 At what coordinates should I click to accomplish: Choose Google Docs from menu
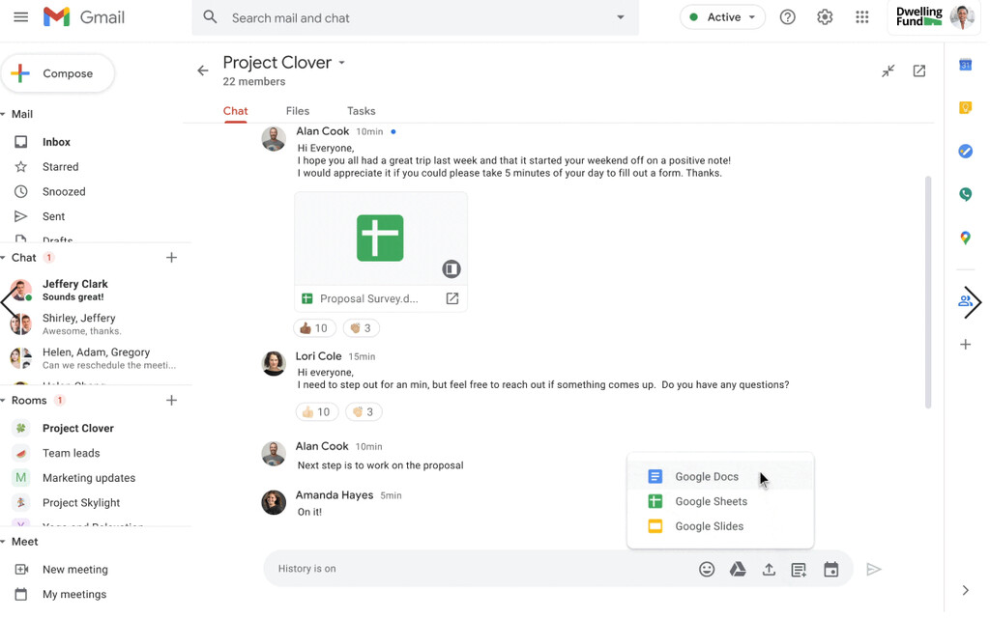click(720, 477)
